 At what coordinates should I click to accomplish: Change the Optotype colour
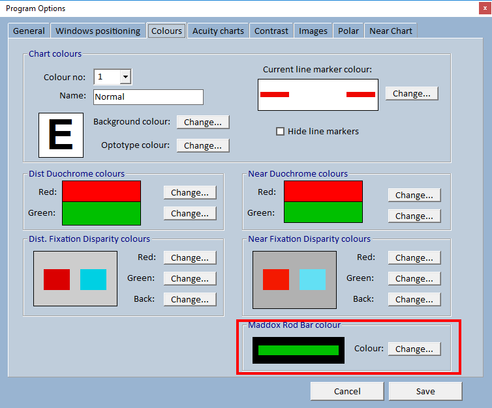point(203,145)
